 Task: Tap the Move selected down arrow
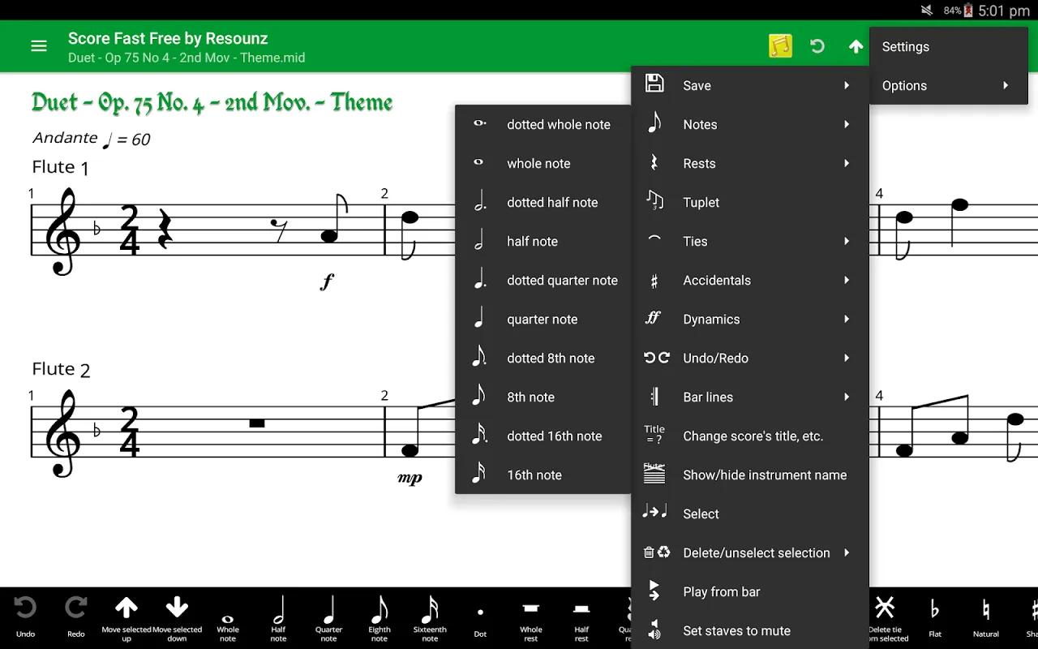point(177,618)
